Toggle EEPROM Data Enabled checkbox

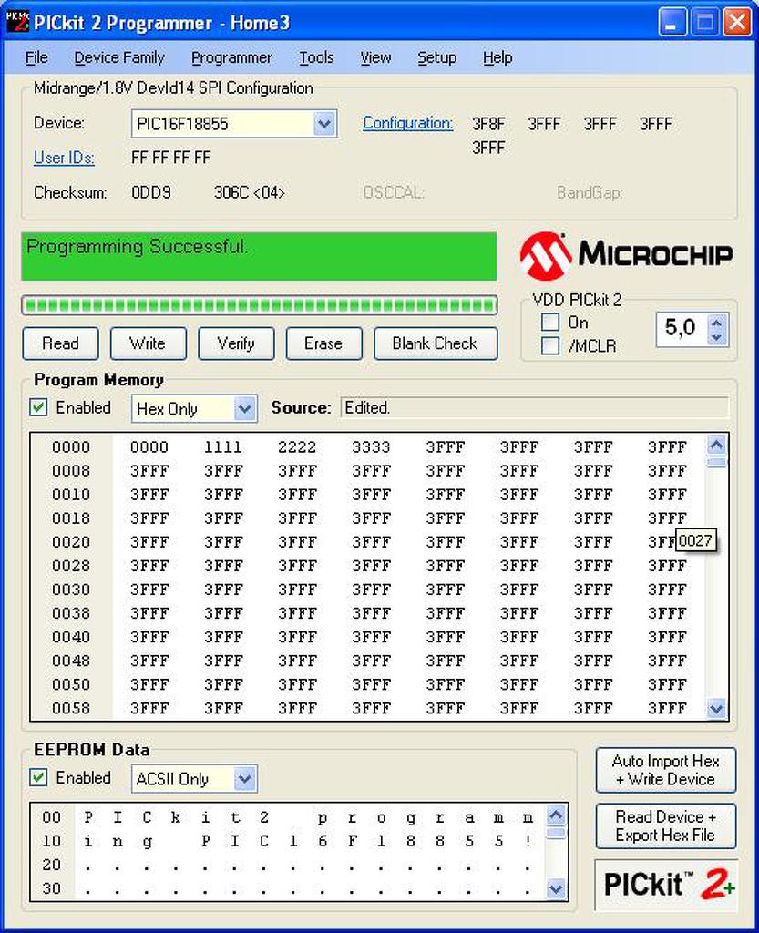point(38,778)
